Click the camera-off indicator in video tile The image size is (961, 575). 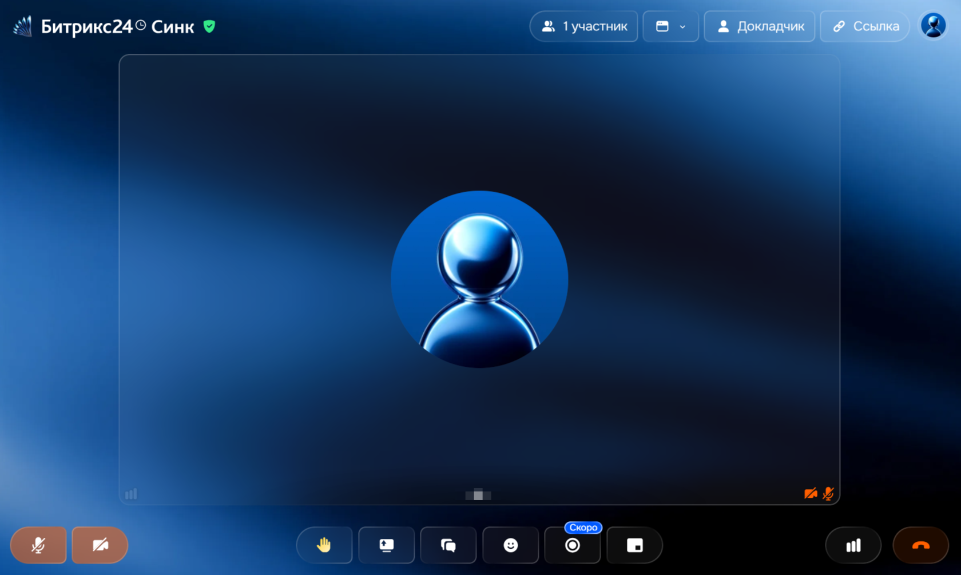tap(811, 493)
